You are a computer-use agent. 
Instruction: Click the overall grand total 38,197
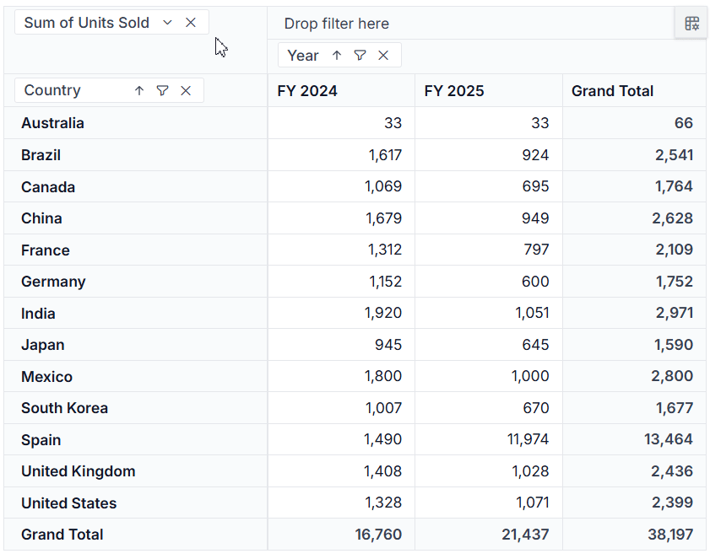pyautogui.click(x=634, y=535)
